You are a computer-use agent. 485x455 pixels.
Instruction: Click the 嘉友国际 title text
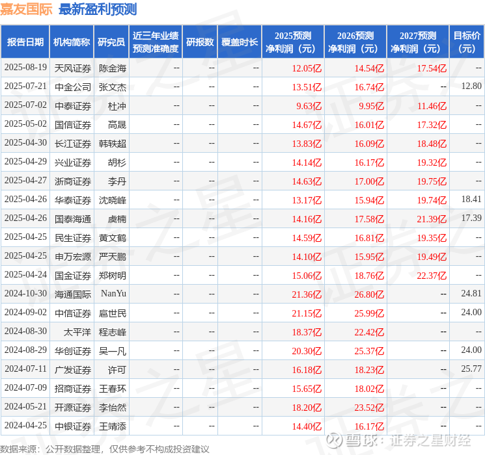[x=26, y=9]
